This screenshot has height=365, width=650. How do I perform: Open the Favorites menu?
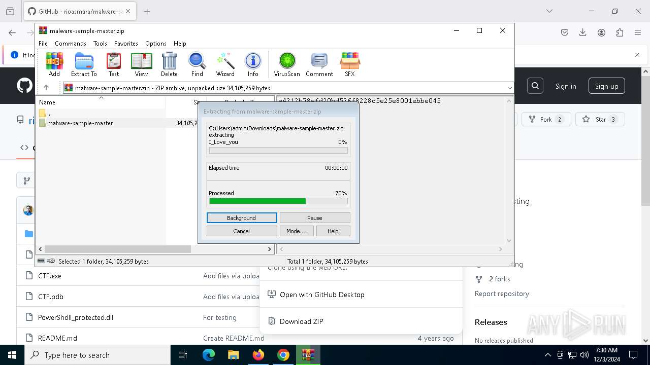[x=126, y=44]
